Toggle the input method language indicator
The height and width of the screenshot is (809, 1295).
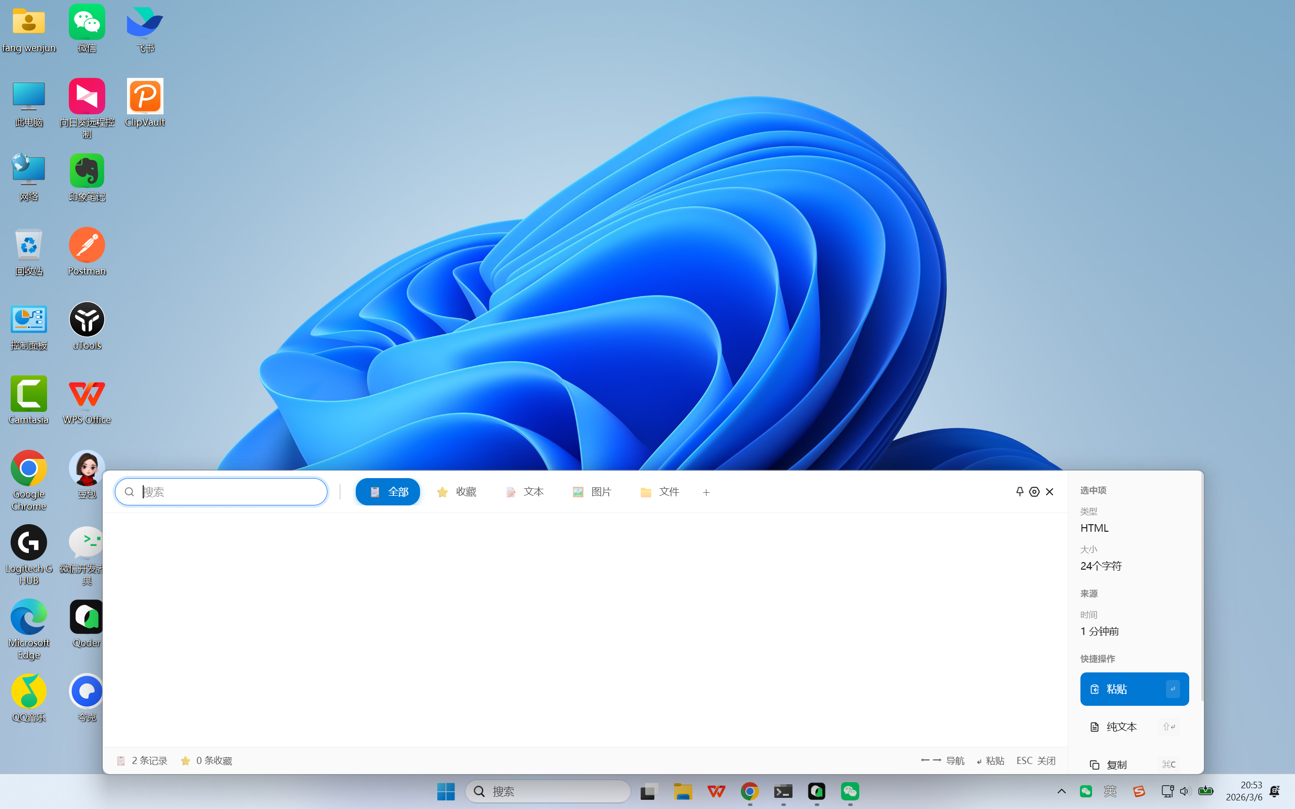click(1110, 791)
